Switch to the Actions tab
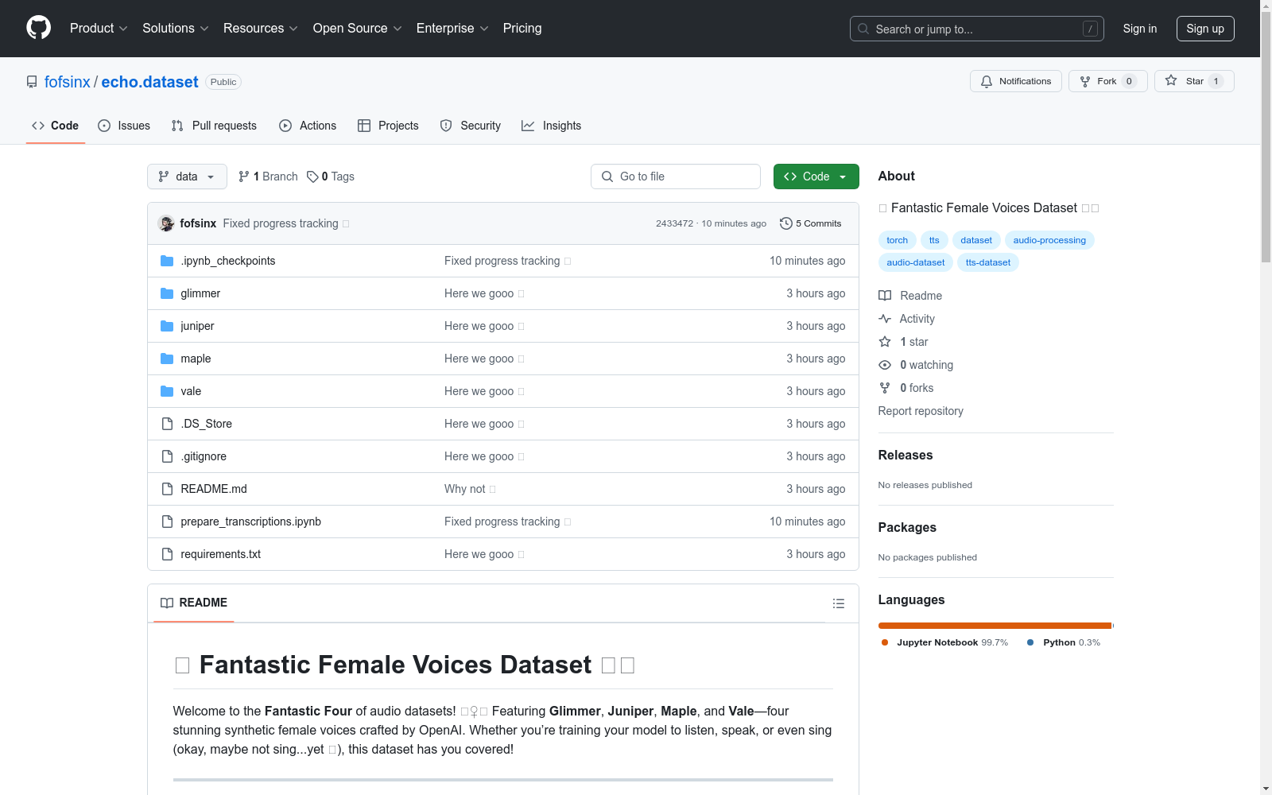This screenshot has height=795, width=1272. [x=308, y=126]
